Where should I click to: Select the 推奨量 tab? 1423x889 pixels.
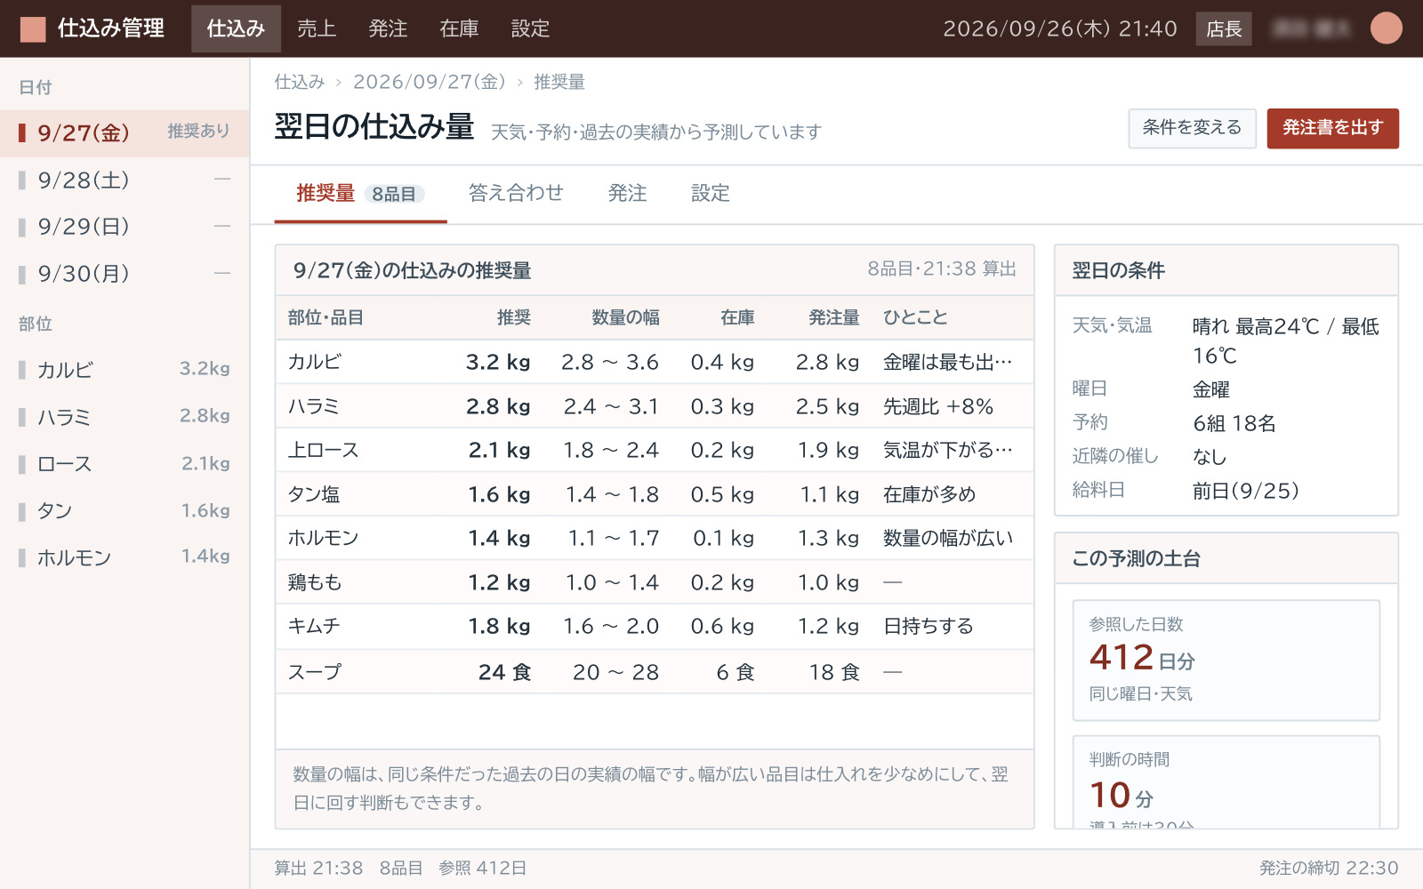(x=360, y=193)
